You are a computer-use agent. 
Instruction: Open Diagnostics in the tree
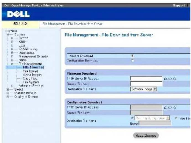[27, 53]
